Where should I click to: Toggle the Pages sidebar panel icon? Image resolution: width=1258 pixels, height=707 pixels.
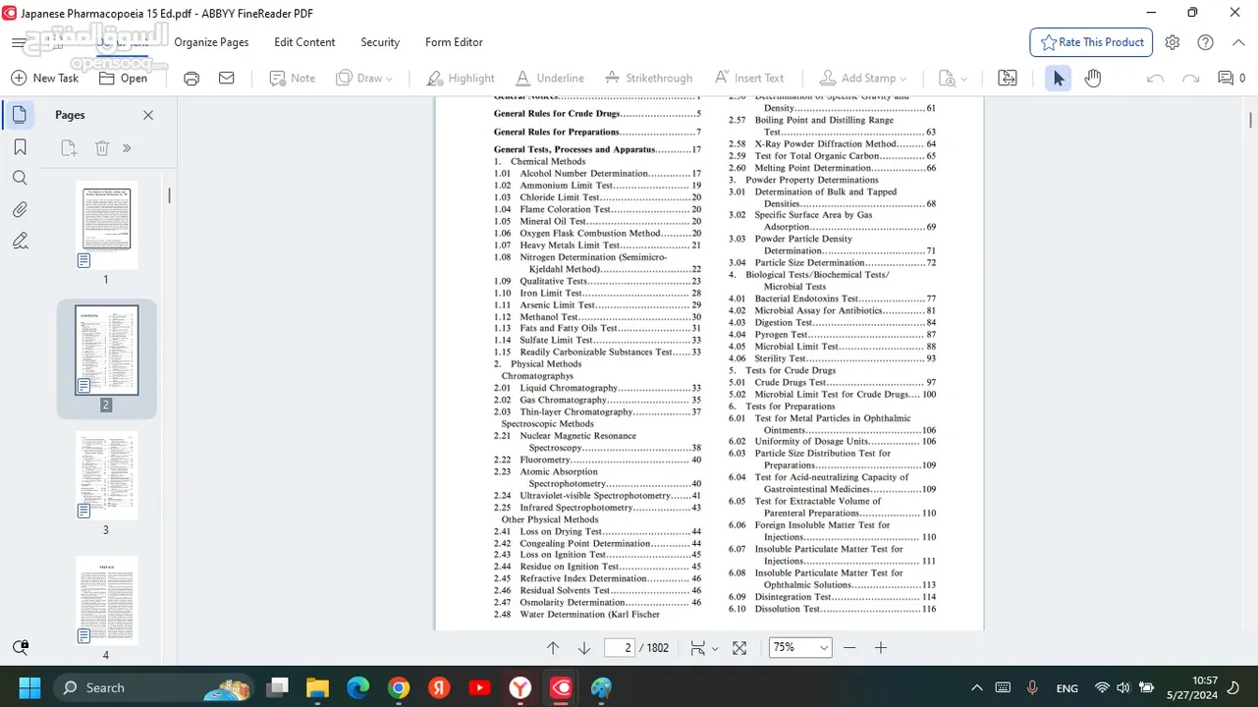[20, 115]
